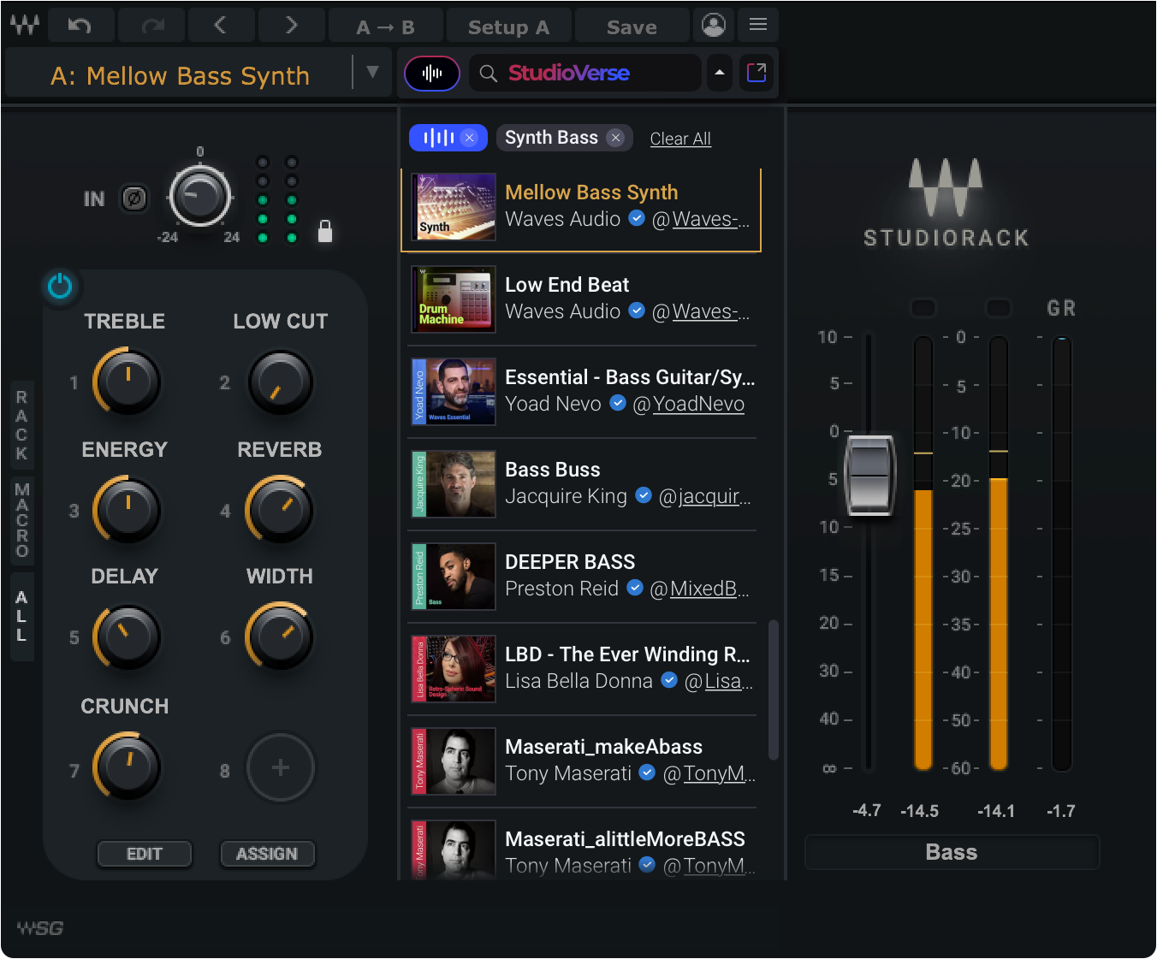Remove the Synth Bass filter tag
Screen dimensions: 1157x959
tap(615, 137)
